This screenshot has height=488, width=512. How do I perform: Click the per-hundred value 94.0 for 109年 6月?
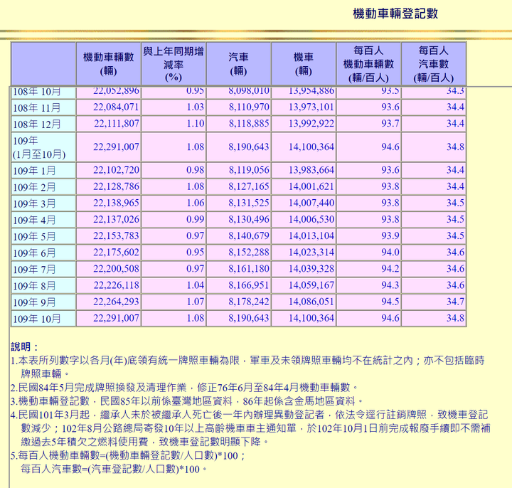390,253
